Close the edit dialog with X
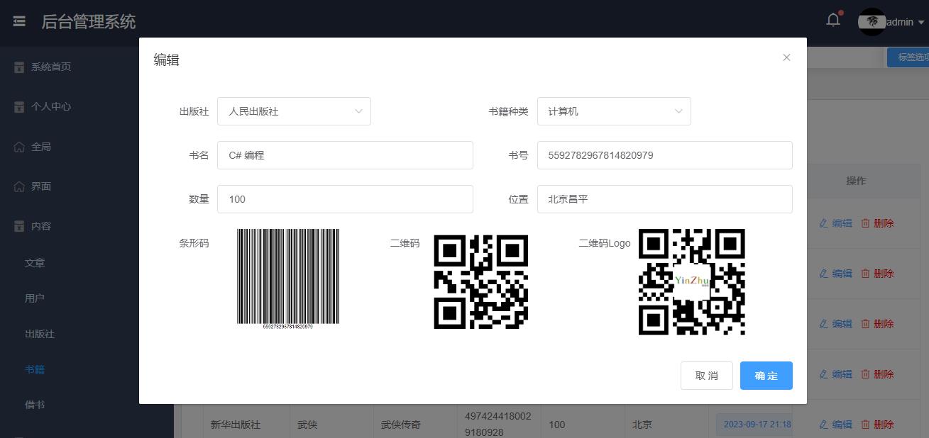929x438 pixels. [786, 57]
